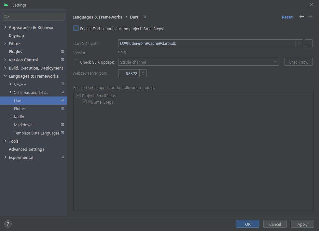The width and height of the screenshot is (319, 231).
Task: Open Plugins settings page
Action: 16,52
